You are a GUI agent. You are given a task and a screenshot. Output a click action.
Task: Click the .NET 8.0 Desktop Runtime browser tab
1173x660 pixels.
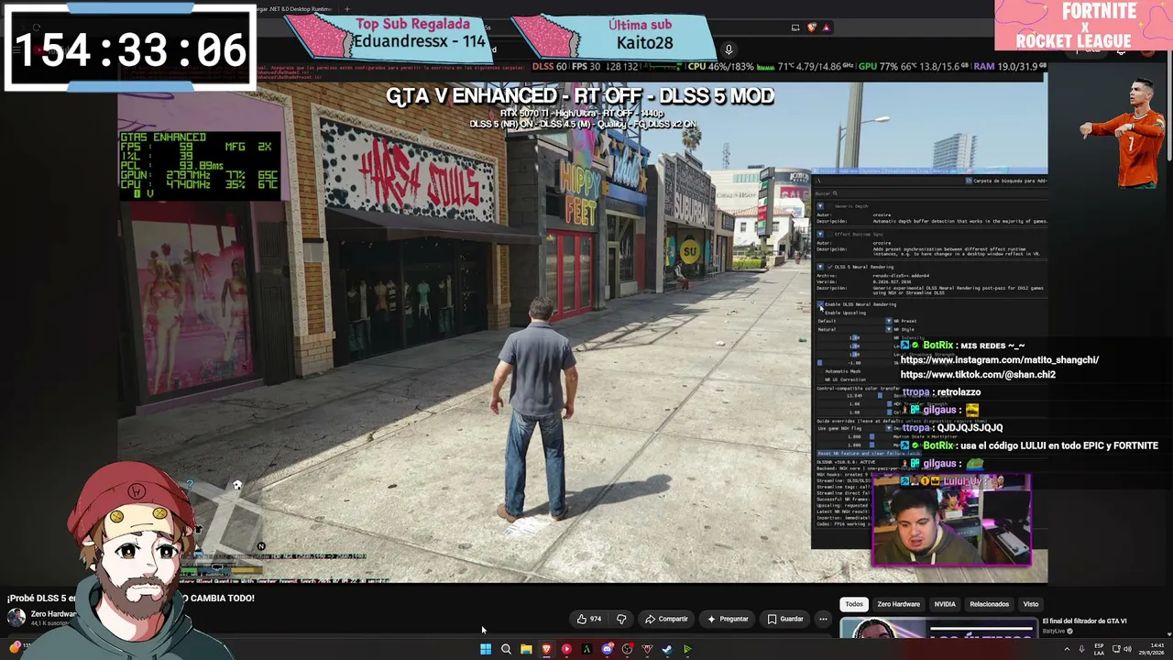click(295, 9)
